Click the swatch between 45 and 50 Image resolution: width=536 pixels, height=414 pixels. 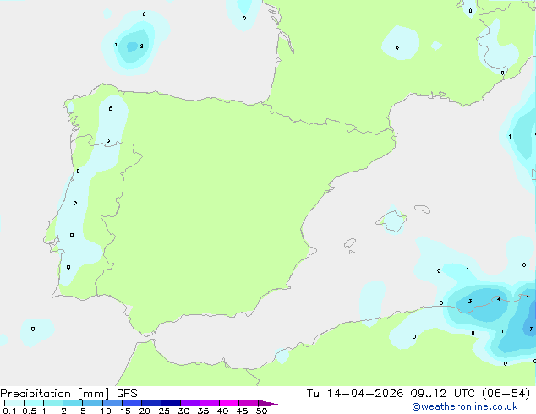pyautogui.click(x=249, y=403)
